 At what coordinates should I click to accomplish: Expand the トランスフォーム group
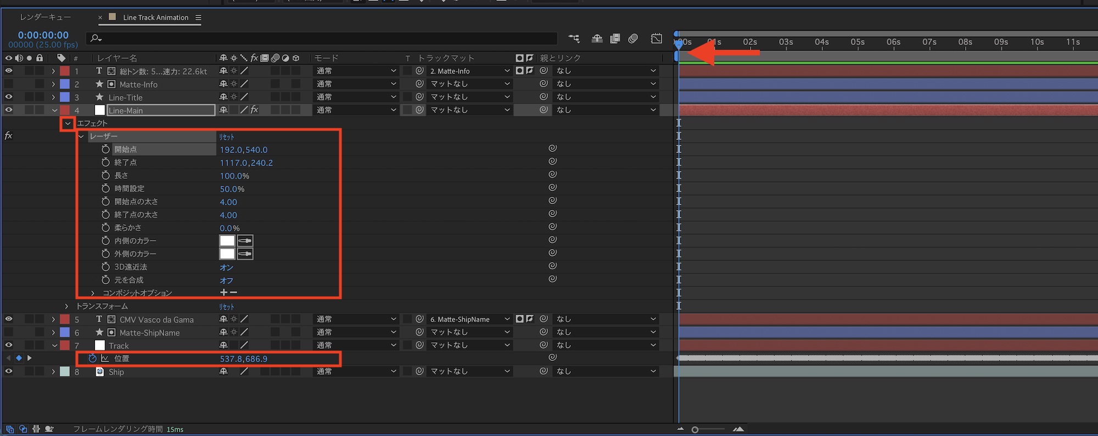[x=66, y=307]
